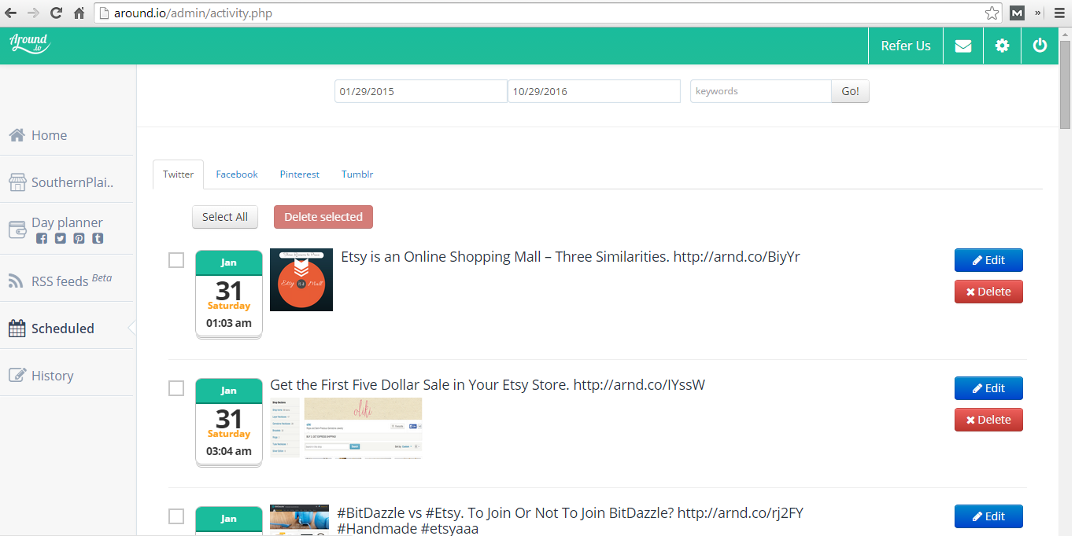Click post text with http://arnd.co/BiyYr

571,257
